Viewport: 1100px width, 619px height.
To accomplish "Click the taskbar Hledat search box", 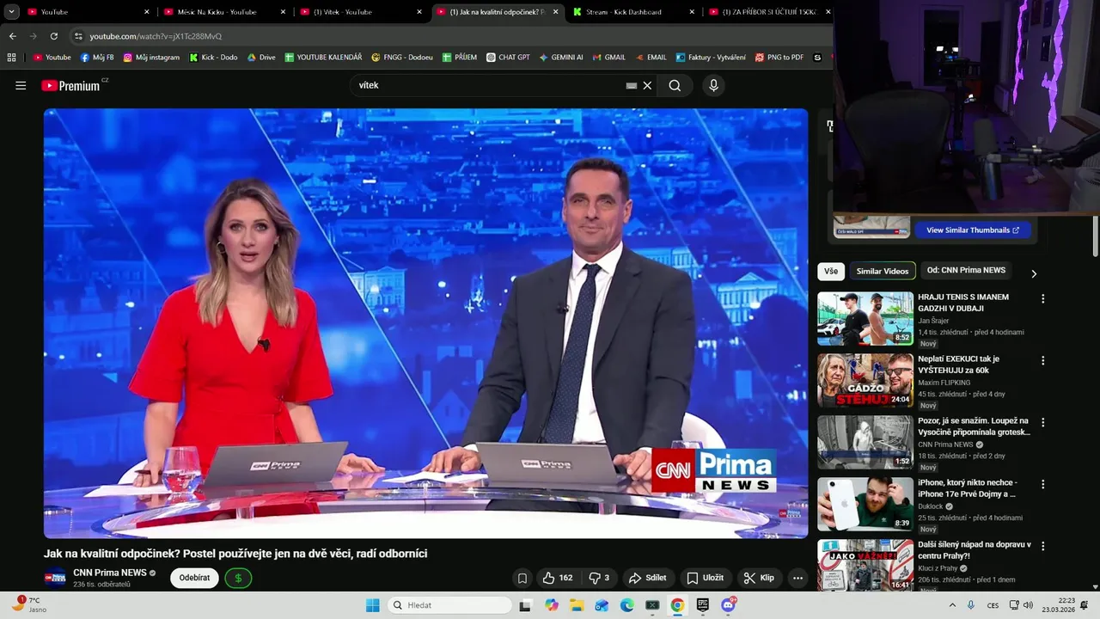I will tap(450, 605).
